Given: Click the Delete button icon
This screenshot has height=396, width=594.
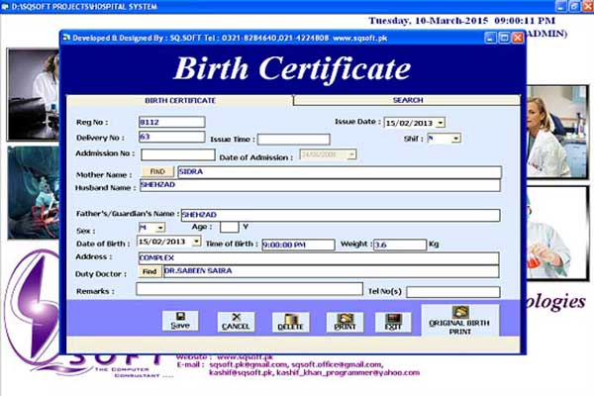Looking at the screenshot, I should click(290, 320).
